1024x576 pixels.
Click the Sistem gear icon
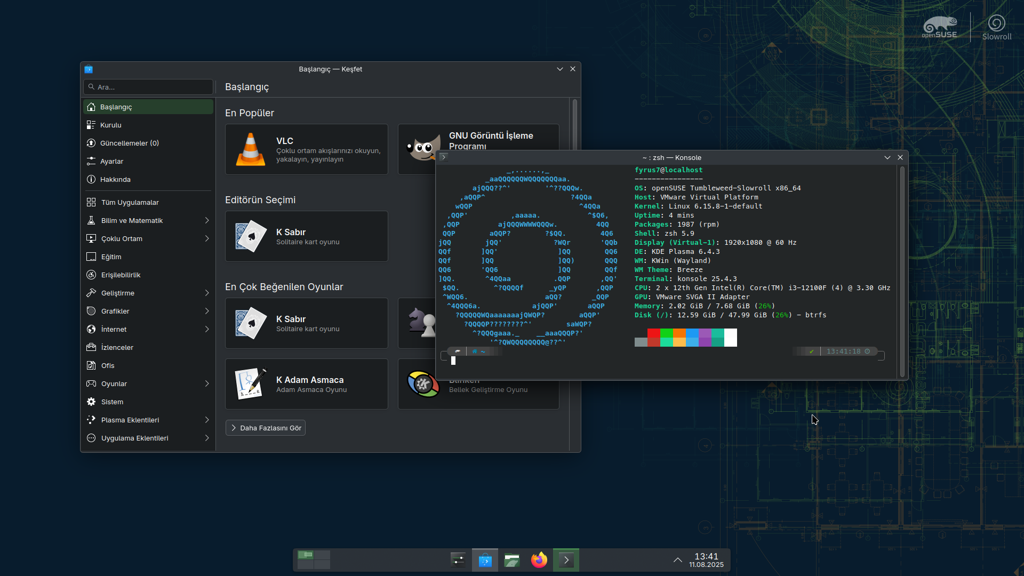coord(91,402)
